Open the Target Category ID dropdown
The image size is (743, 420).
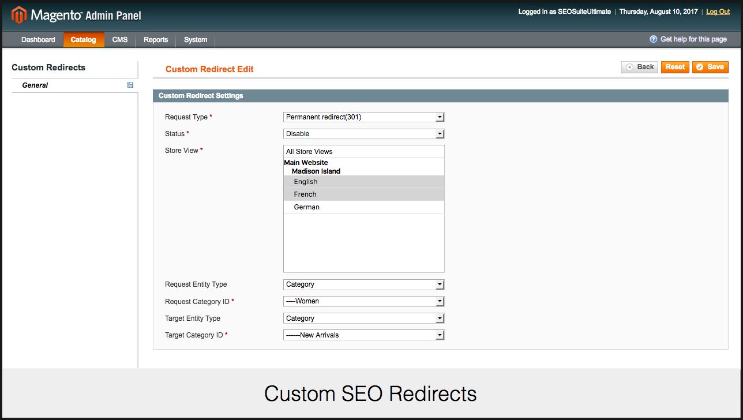click(x=364, y=335)
